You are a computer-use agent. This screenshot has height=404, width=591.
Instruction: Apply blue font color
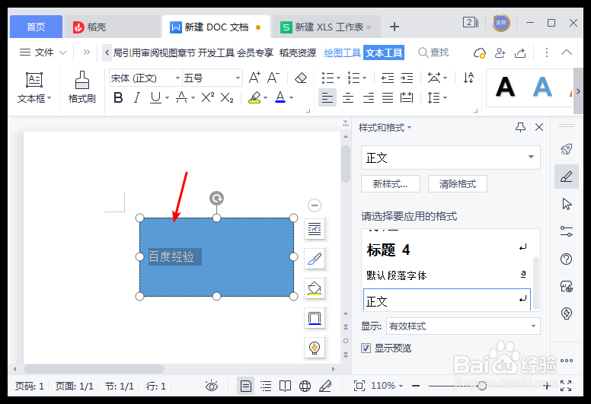tap(280, 98)
